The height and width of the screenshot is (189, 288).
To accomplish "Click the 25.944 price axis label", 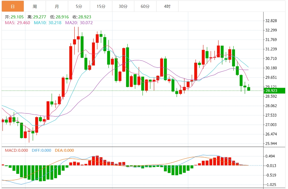I will [271, 144].
